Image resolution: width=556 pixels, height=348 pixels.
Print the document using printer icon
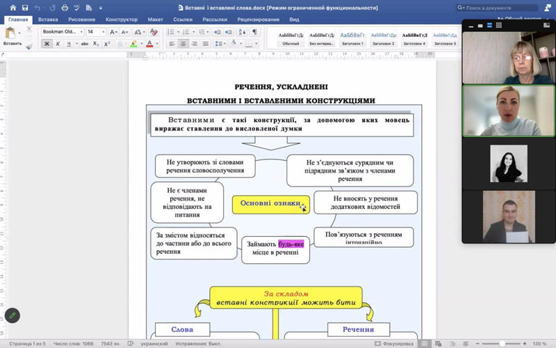65,8
